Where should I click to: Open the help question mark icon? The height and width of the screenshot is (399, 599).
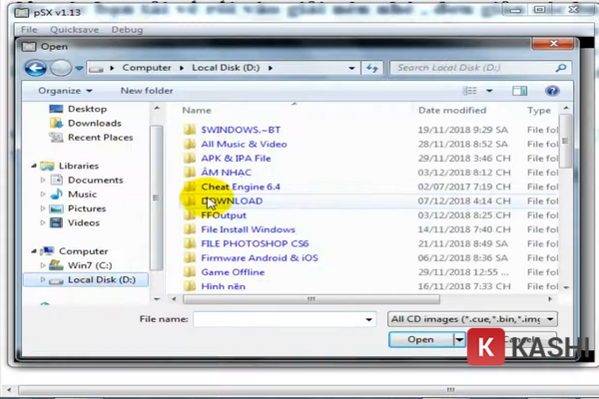pos(552,90)
